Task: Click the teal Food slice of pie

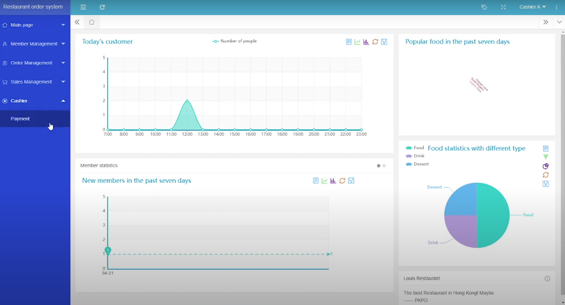Action: 493,215
